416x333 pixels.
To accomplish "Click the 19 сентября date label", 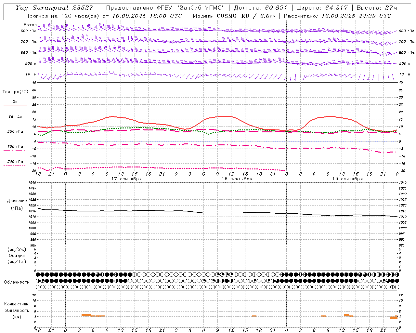I will pyautogui.click(x=347, y=179).
